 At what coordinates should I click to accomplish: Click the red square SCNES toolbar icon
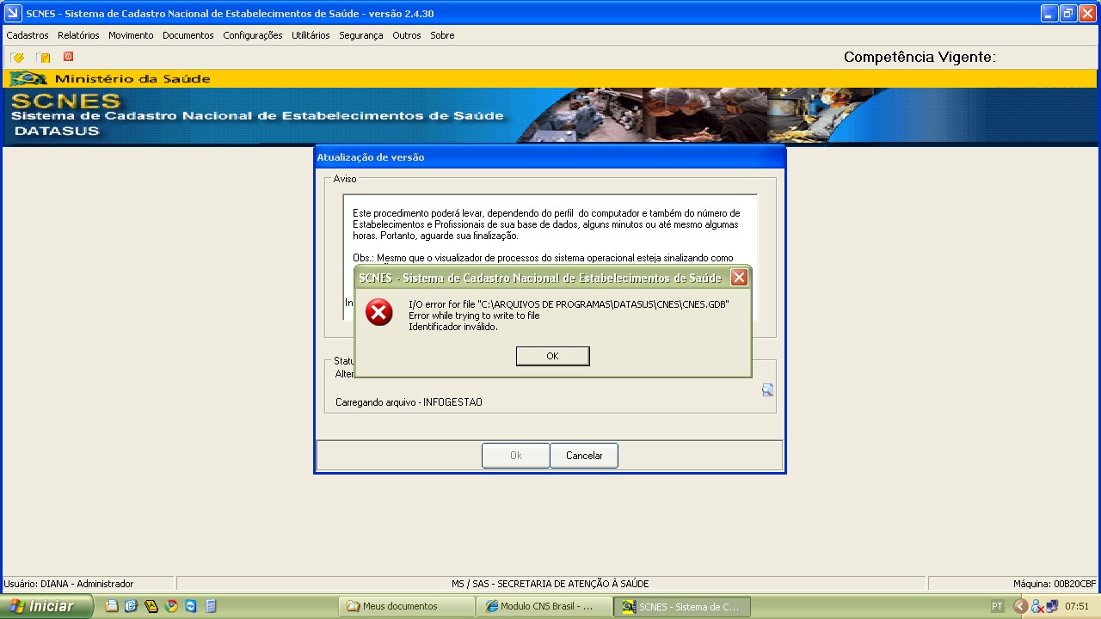(68, 57)
